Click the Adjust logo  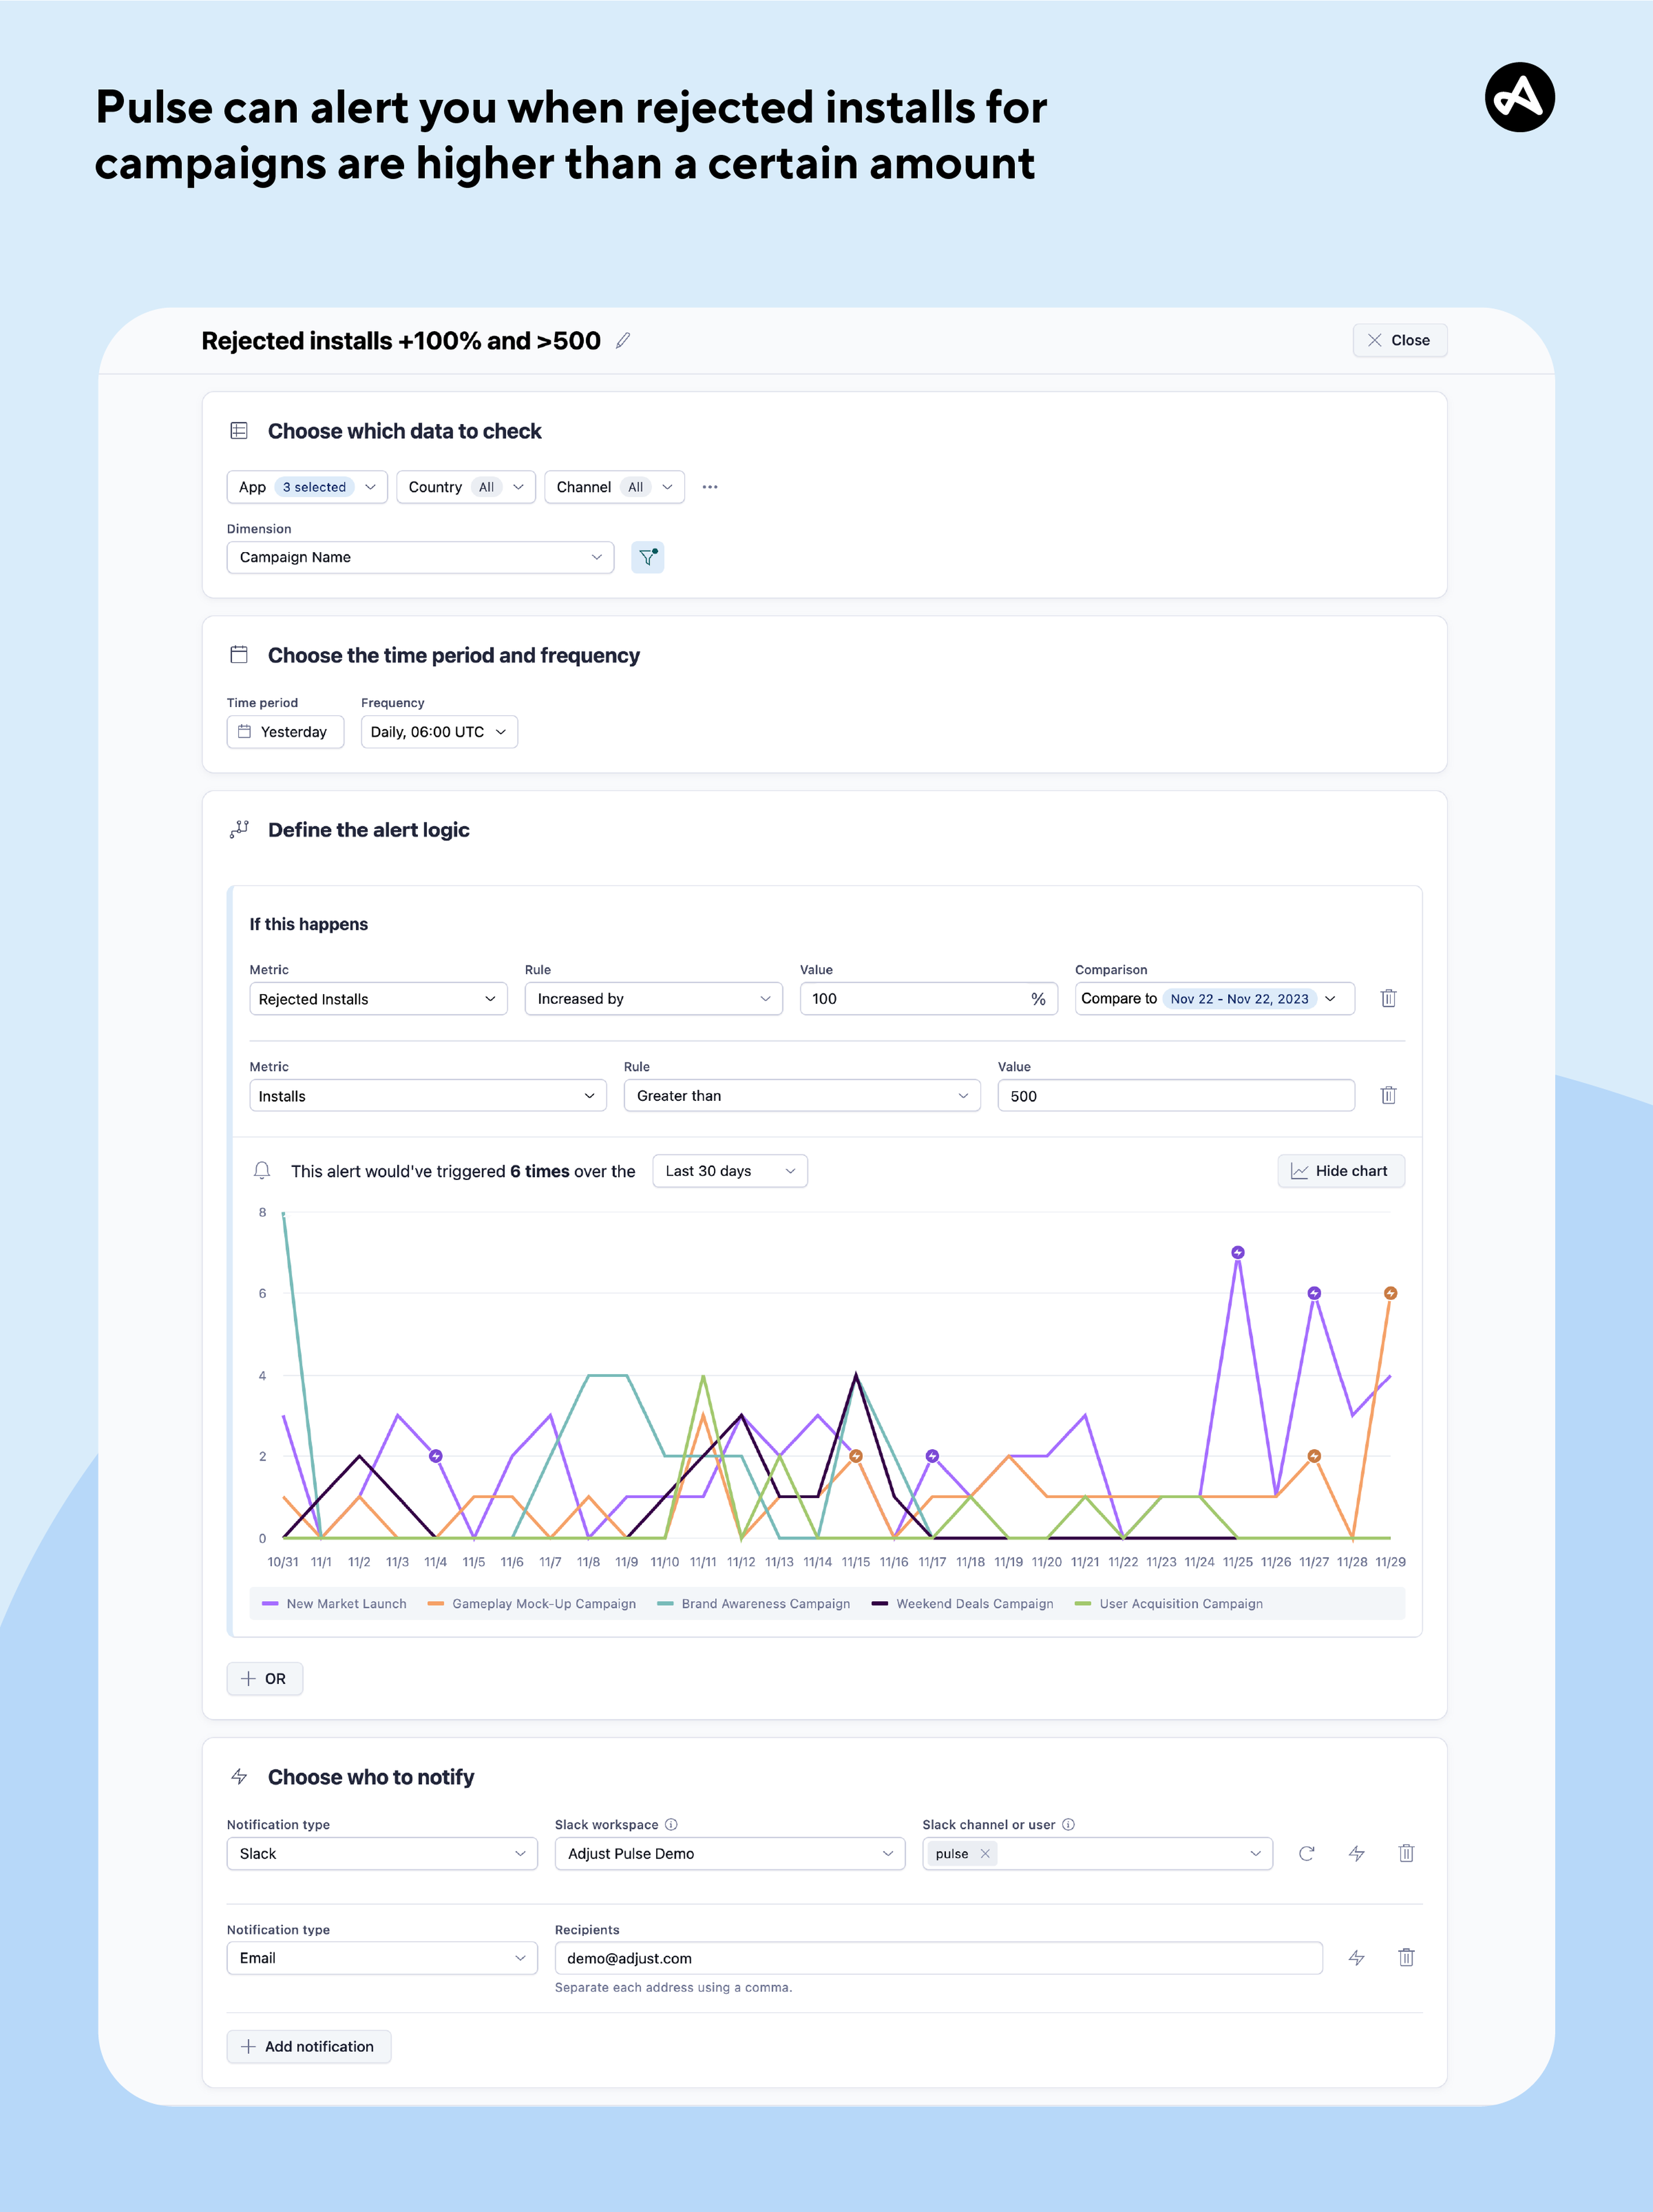pyautogui.click(x=1519, y=97)
